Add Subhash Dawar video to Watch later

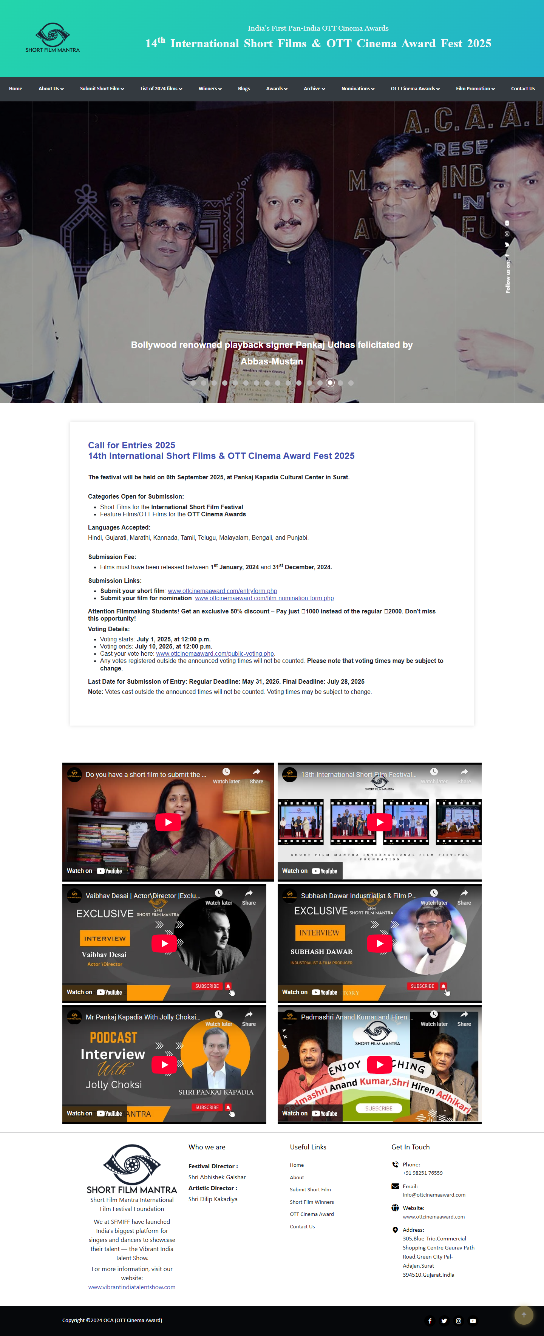(434, 896)
